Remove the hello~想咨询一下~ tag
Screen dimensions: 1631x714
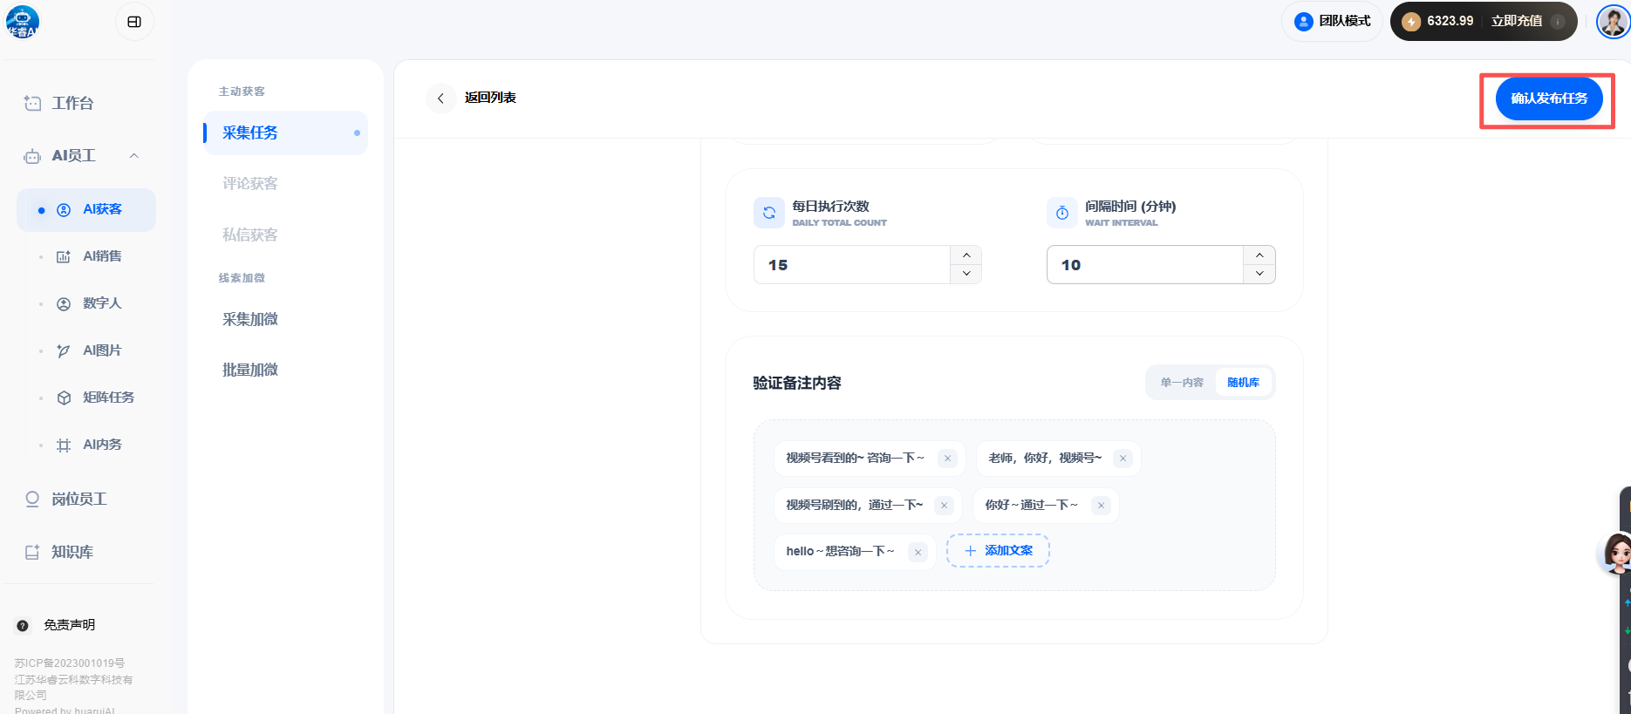(x=918, y=552)
